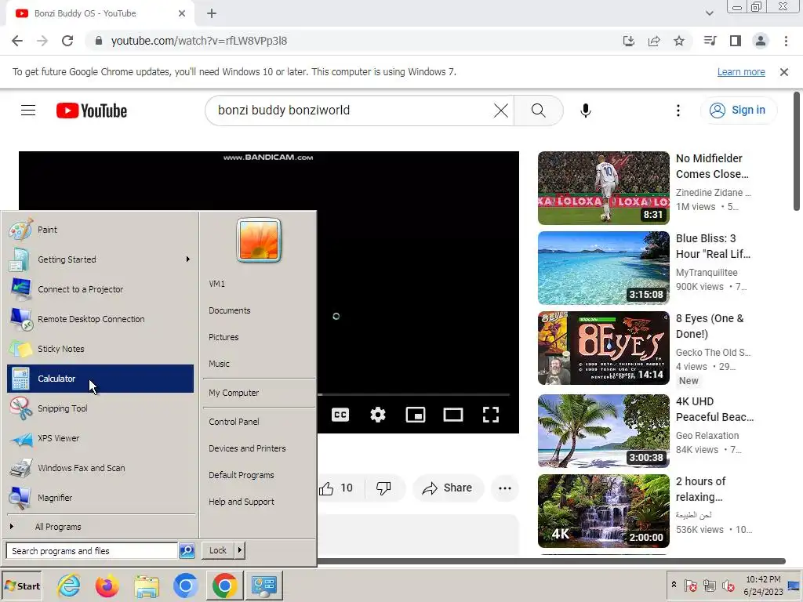Open Magnifier from the Start menu
Image resolution: width=803 pixels, height=602 pixels.
coord(100,498)
